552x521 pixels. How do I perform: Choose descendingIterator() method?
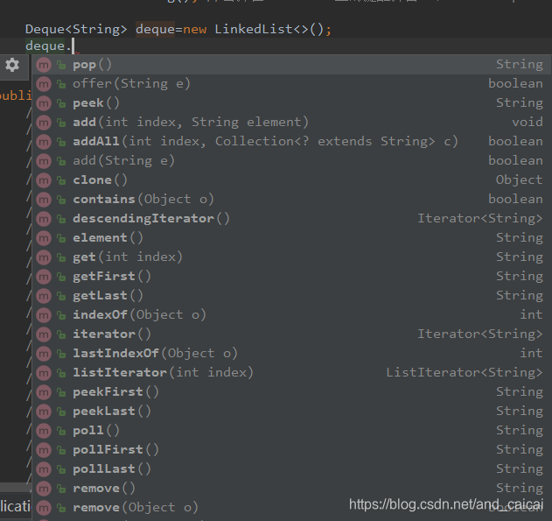click(x=291, y=219)
